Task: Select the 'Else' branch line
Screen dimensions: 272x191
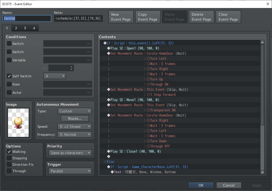Action: (180, 162)
